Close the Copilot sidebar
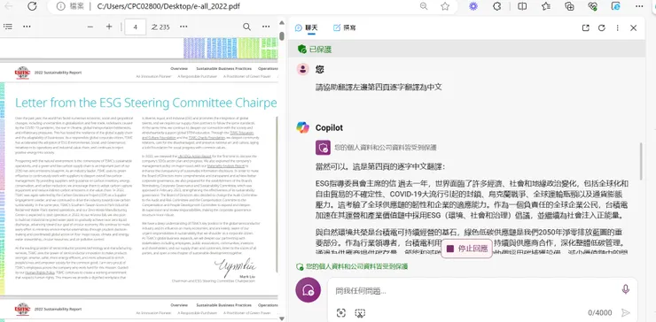 click(634, 28)
